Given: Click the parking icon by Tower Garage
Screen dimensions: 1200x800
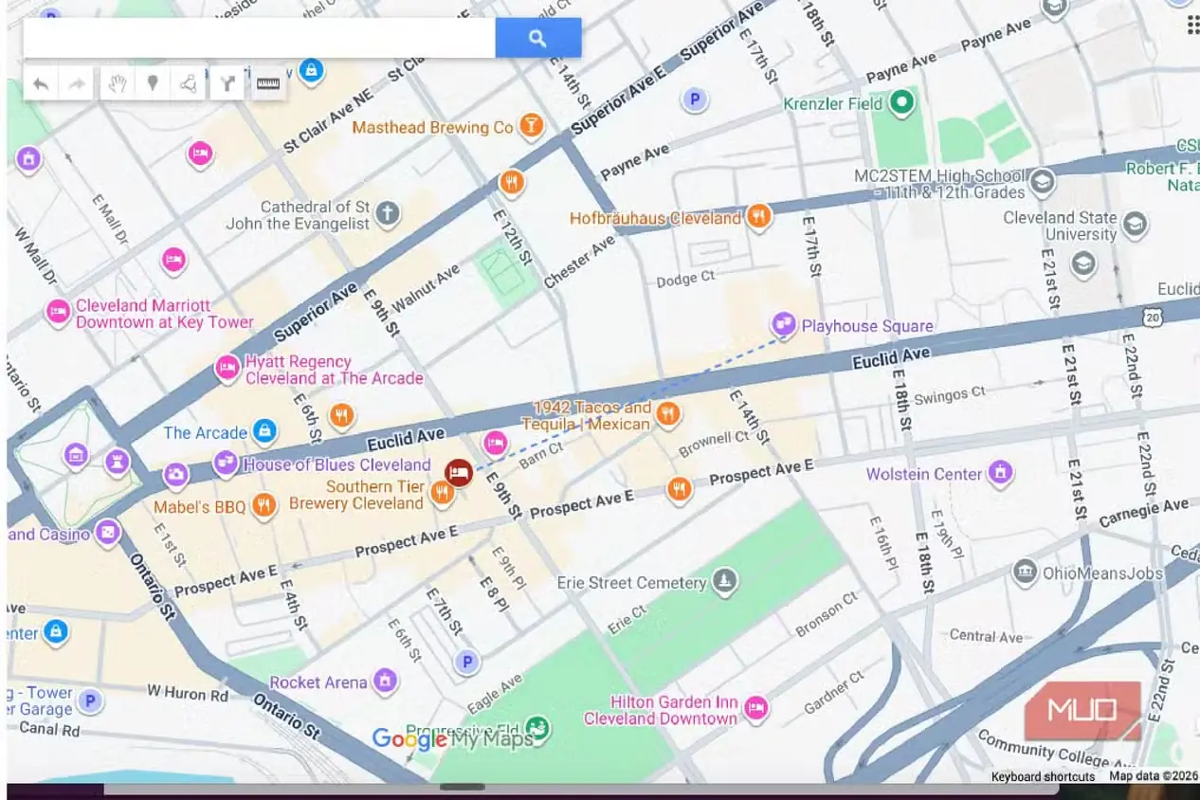Looking at the screenshot, I should click(x=90, y=701).
